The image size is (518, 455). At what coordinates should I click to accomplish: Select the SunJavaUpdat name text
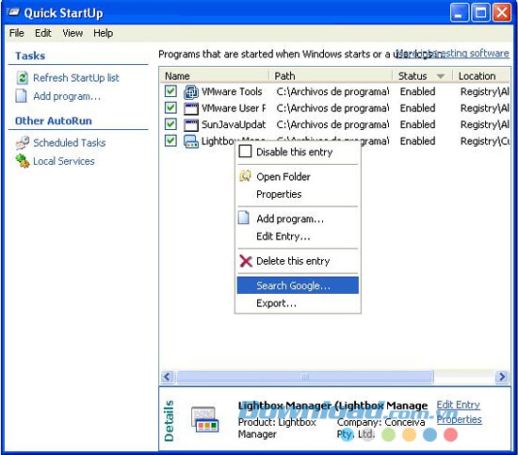pyautogui.click(x=234, y=124)
